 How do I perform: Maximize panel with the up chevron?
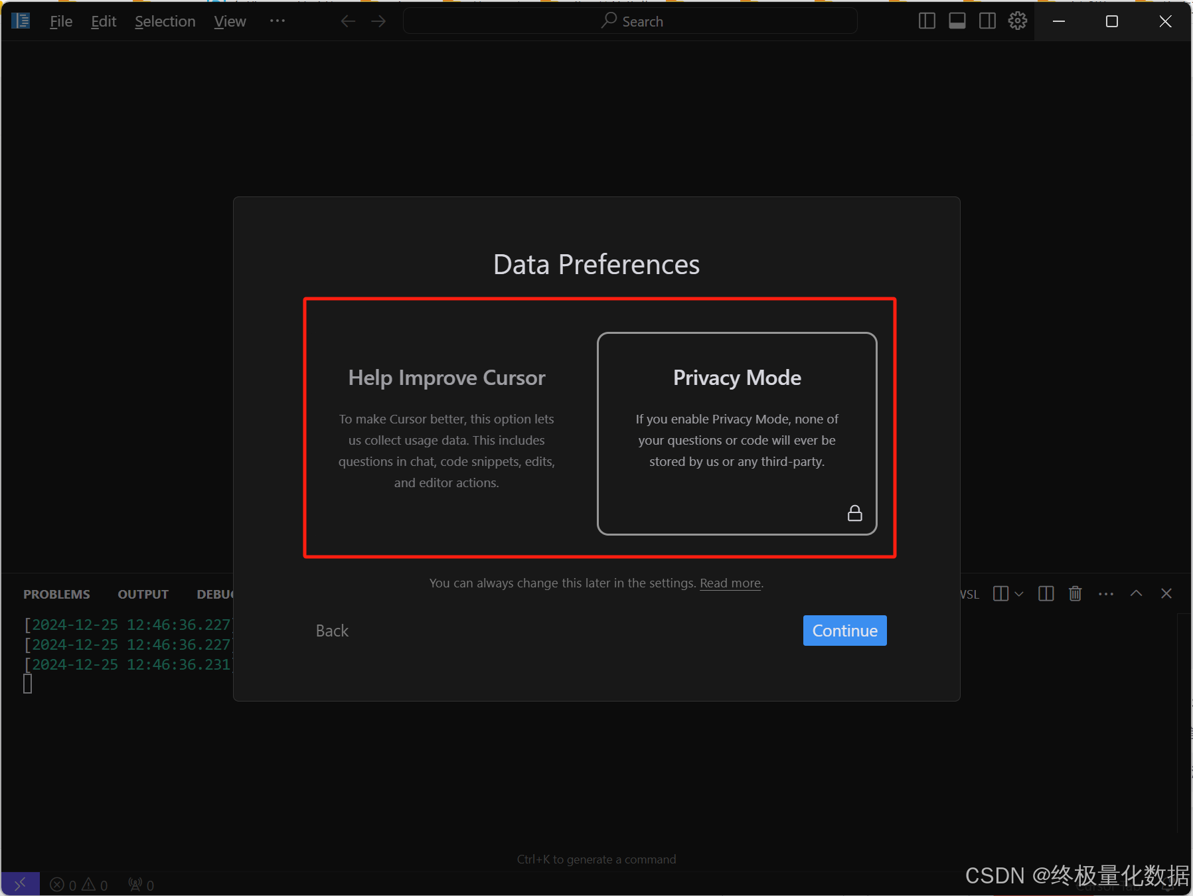tap(1136, 593)
